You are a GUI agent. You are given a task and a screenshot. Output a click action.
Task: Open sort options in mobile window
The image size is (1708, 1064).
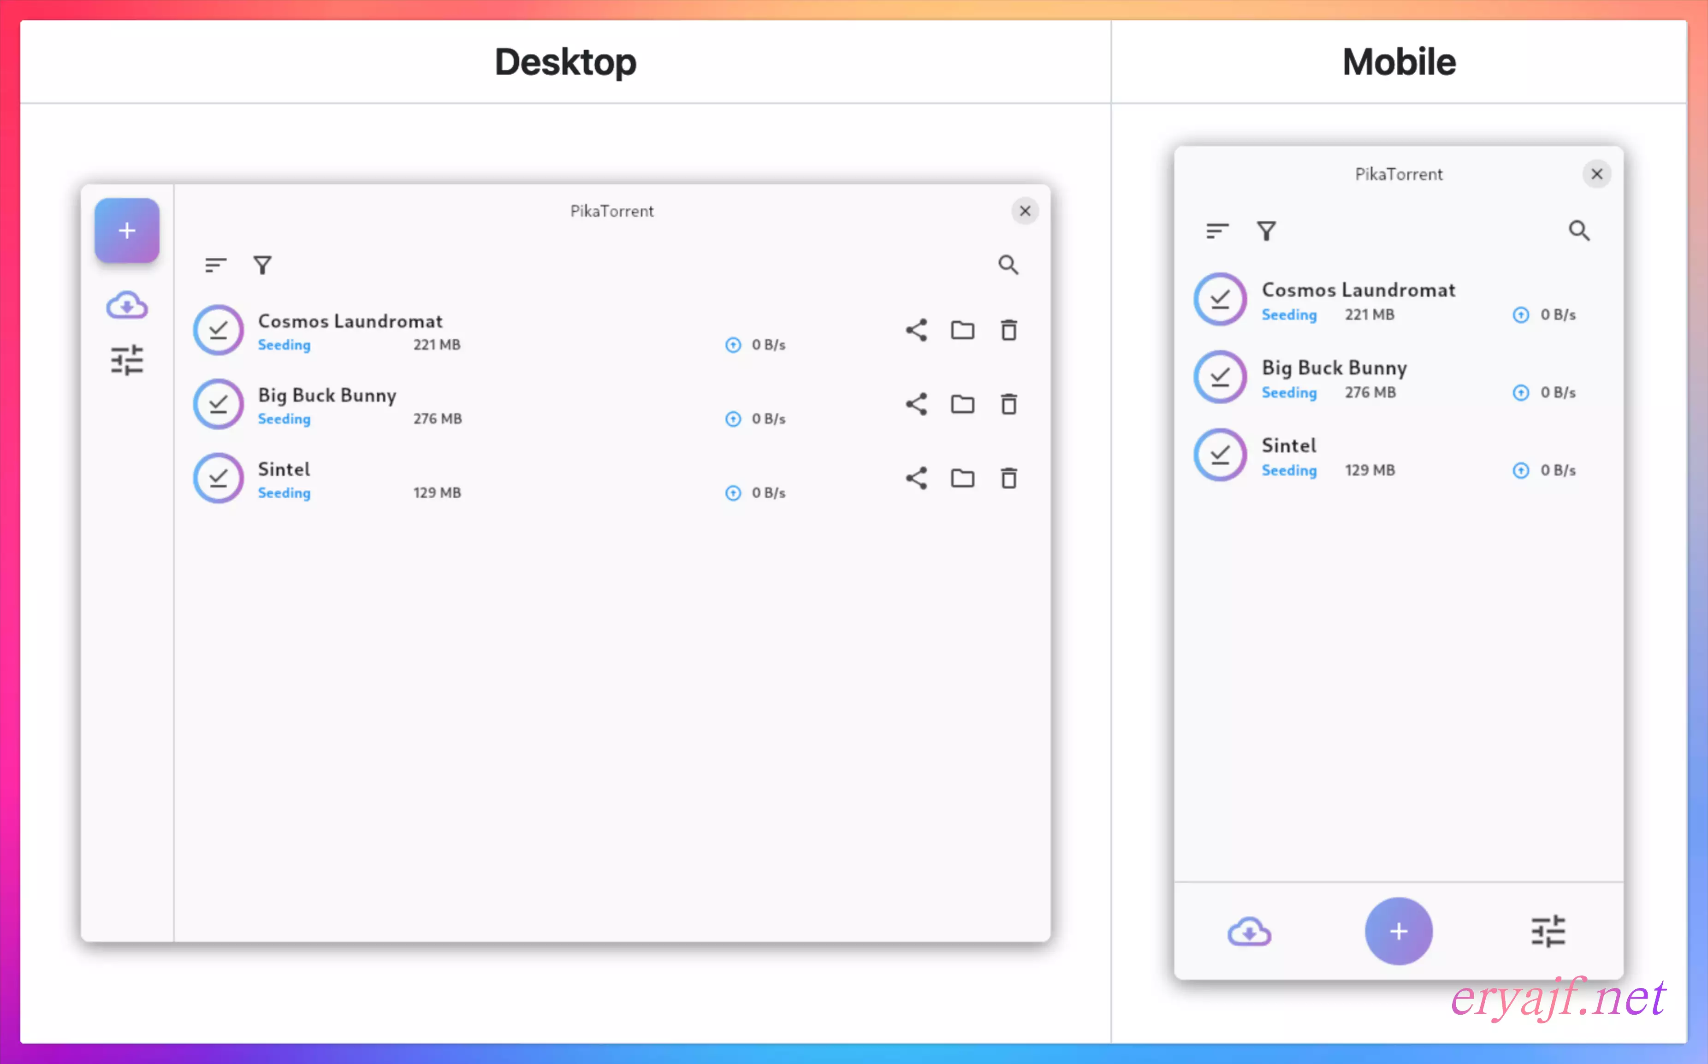[1217, 231]
